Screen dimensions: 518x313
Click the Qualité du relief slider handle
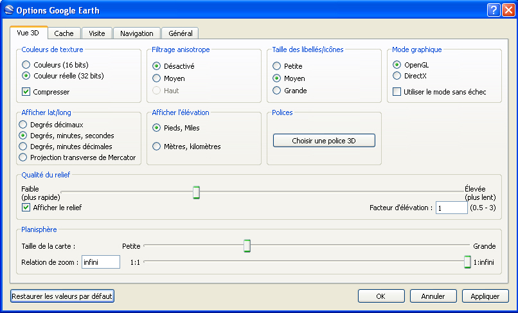tap(196, 192)
